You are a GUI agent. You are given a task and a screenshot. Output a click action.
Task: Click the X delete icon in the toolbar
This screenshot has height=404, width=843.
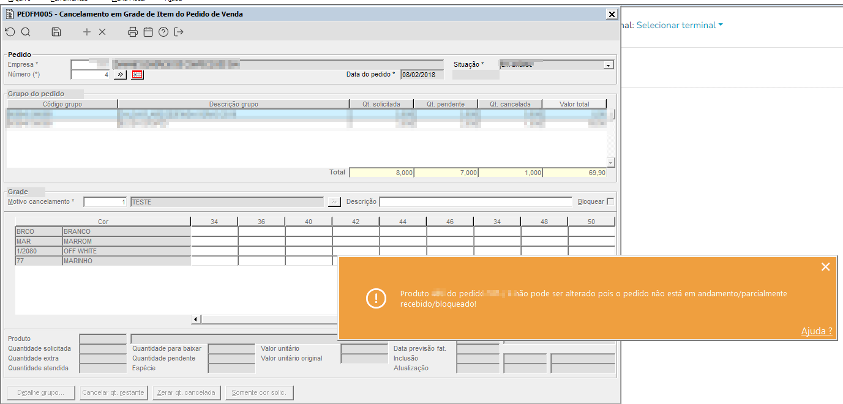tap(102, 32)
